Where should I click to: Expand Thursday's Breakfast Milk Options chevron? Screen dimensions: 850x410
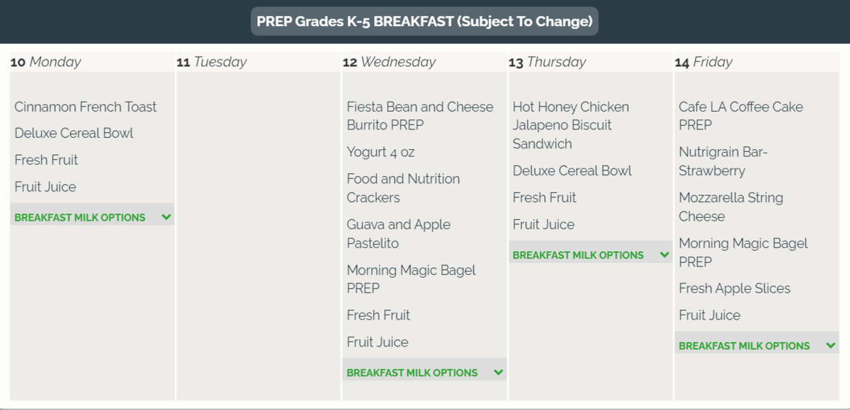[664, 254]
